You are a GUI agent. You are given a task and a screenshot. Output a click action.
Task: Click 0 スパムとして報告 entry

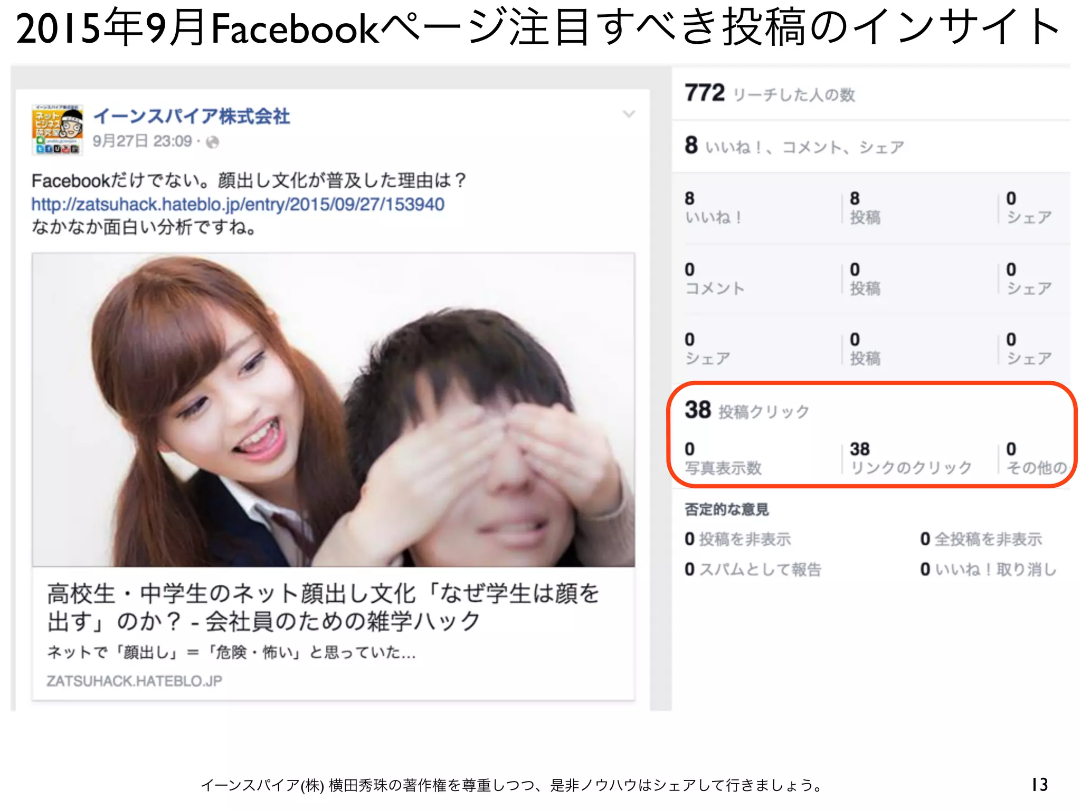753,569
